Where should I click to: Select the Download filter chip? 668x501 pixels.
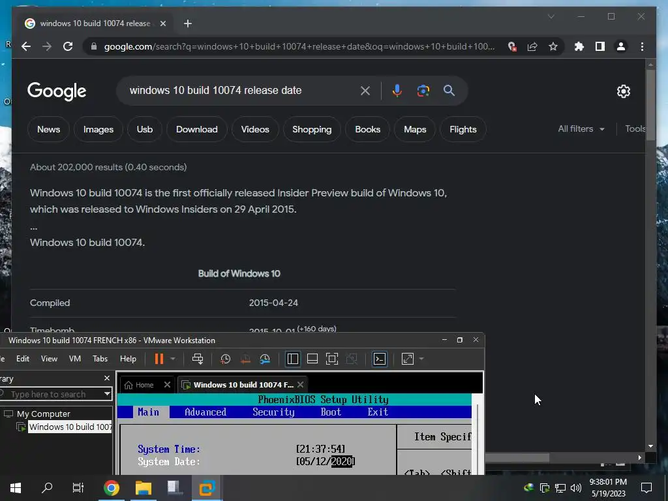coord(197,129)
